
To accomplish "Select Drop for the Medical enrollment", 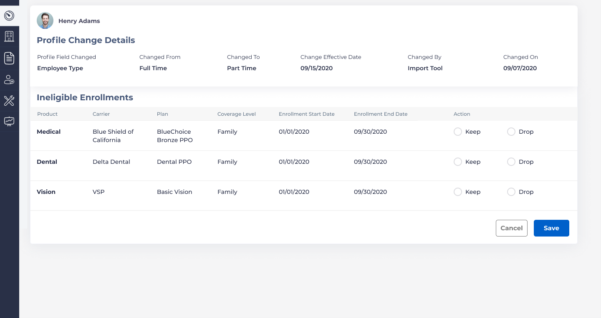I will click(511, 132).
